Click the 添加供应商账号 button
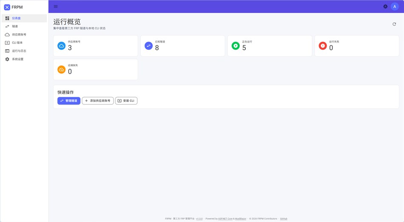The image size is (404, 222). click(x=98, y=101)
